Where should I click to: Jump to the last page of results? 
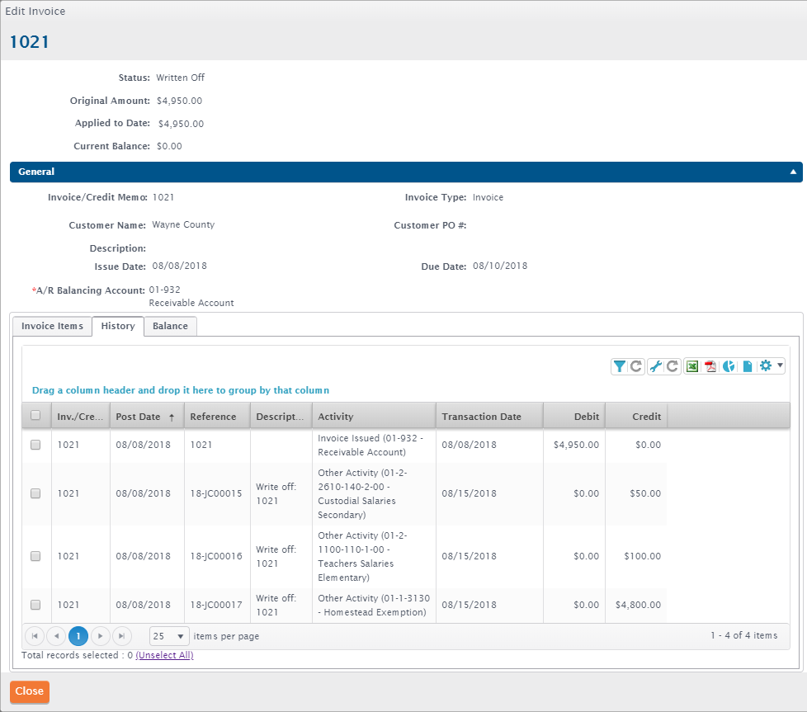point(122,636)
